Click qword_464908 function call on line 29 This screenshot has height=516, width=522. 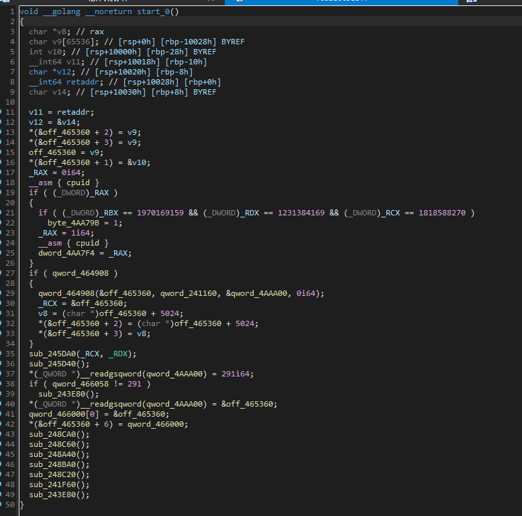[66, 293]
